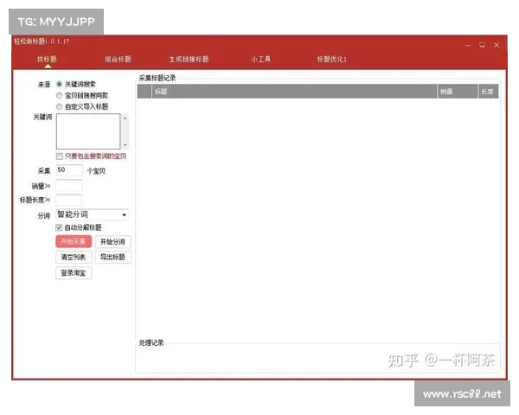
Task: Enable 只要包含搜索词的宝贝 checkbox
Action: pos(60,156)
